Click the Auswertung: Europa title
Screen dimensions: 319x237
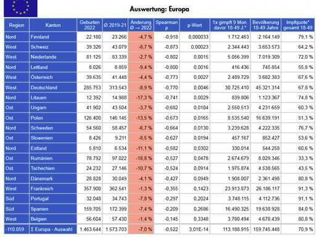pyautogui.click(x=159, y=9)
